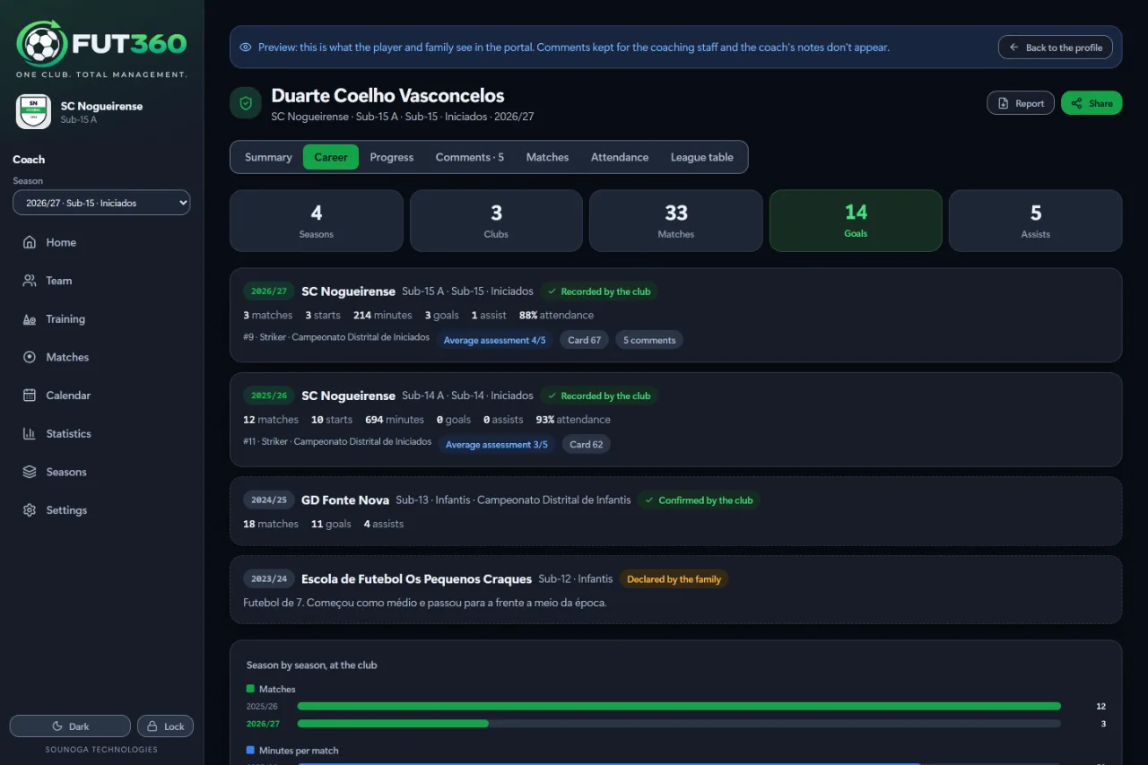Click the Home house icon in sidebar

click(x=30, y=242)
